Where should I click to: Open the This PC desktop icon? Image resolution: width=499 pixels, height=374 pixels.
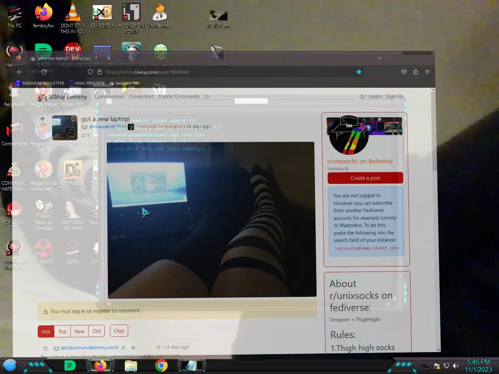coord(14,16)
